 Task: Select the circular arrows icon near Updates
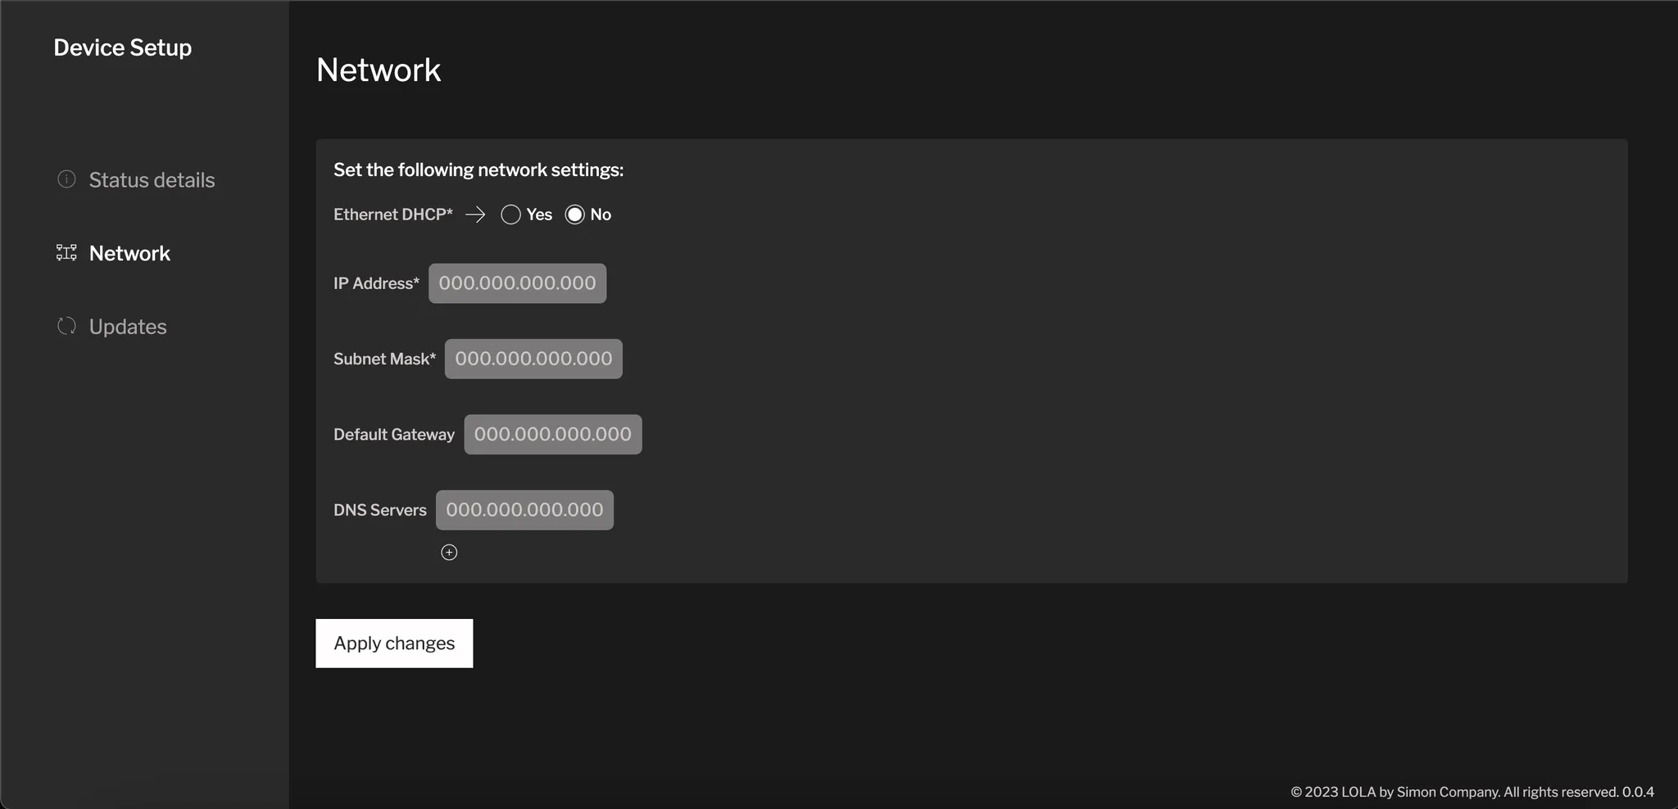[x=66, y=326]
